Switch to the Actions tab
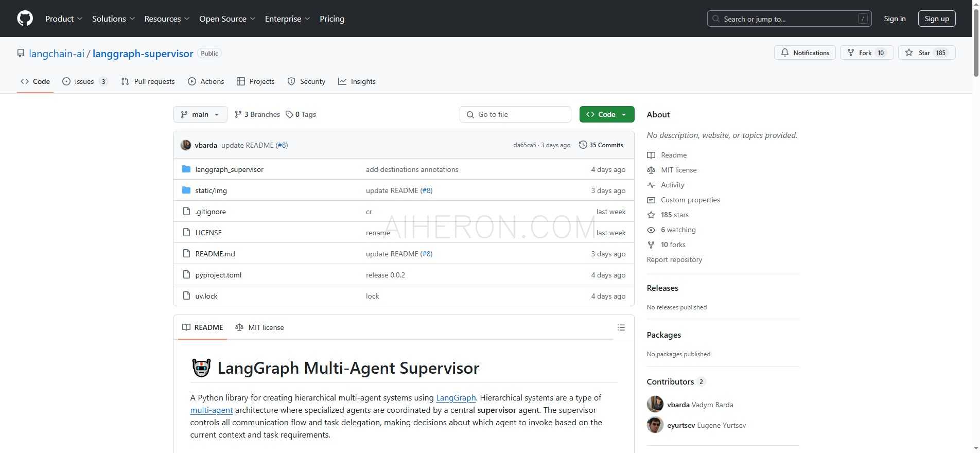980x453 pixels. [x=206, y=81]
